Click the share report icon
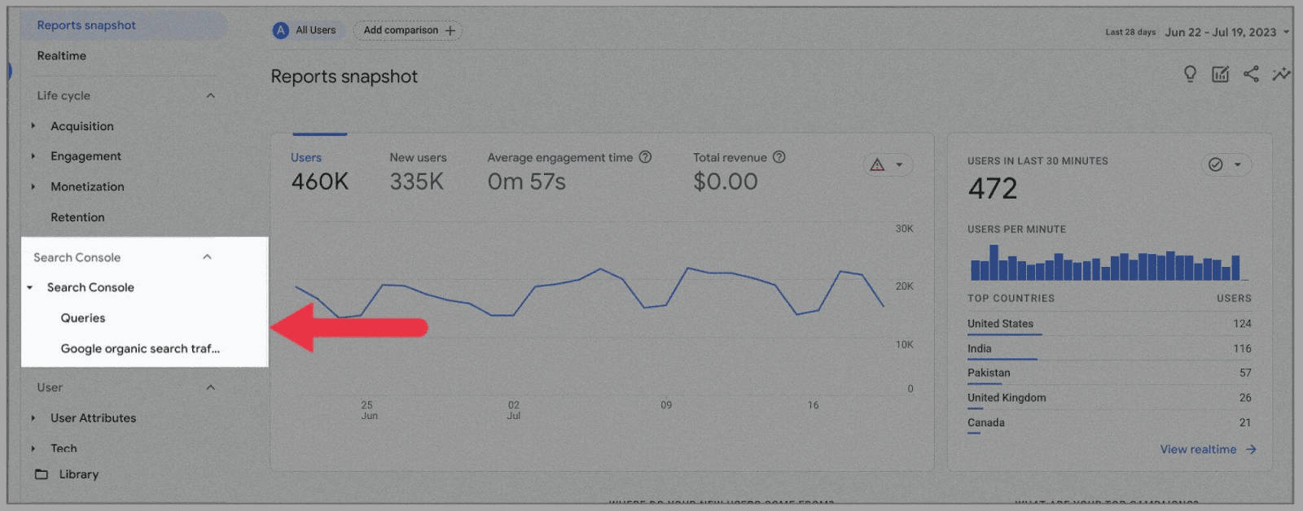The width and height of the screenshot is (1303, 511). tap(1251, 75)
